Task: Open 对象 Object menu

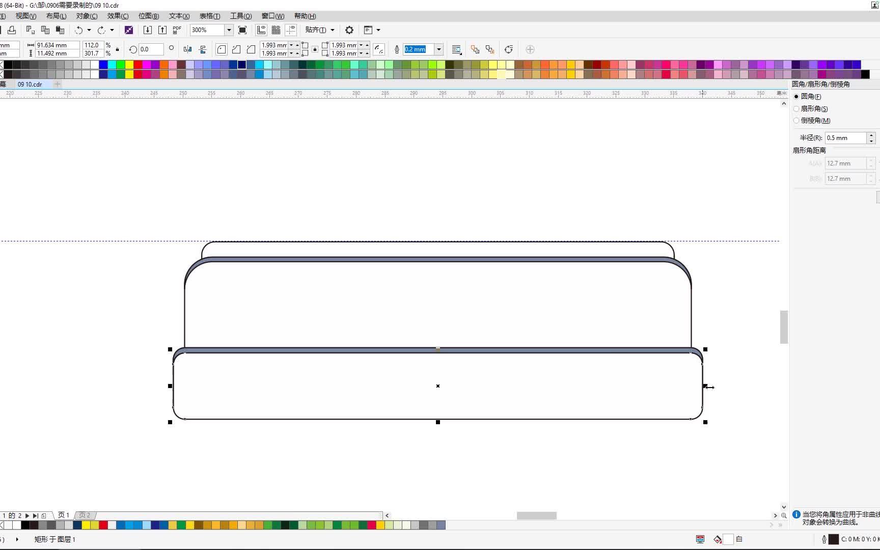Action: (87, 16)
